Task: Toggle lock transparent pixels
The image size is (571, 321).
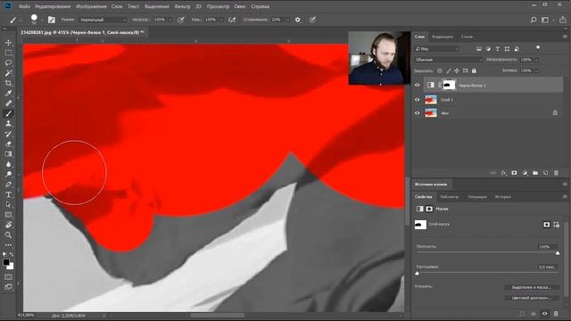Action: (440, 70)
